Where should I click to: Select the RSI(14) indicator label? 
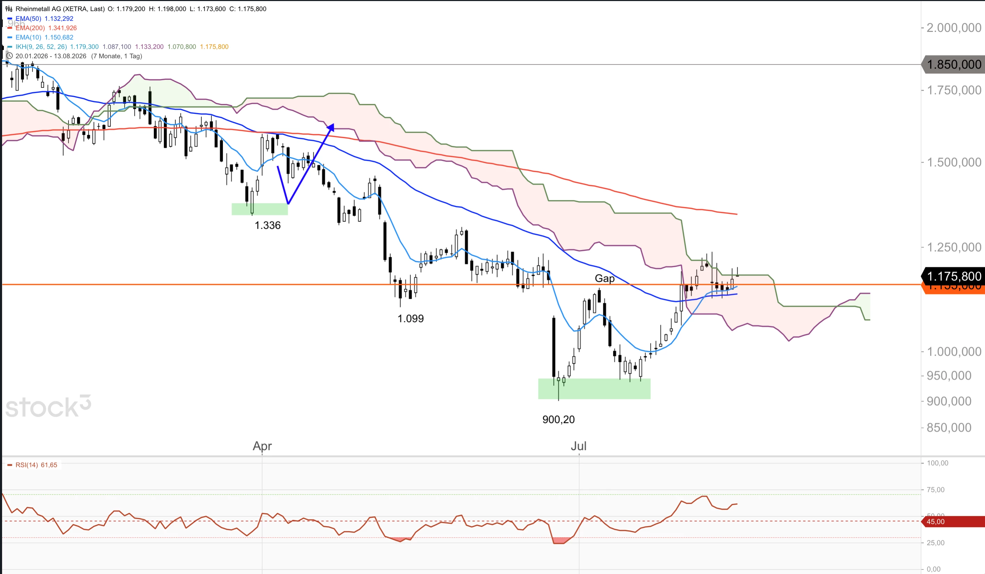click(x=27, y=465)
